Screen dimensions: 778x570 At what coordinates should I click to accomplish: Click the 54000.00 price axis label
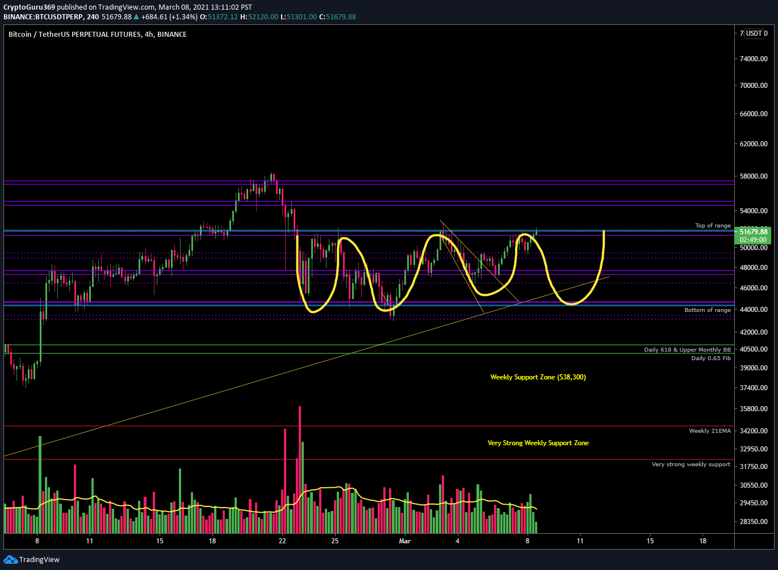(x=754, y=211)
